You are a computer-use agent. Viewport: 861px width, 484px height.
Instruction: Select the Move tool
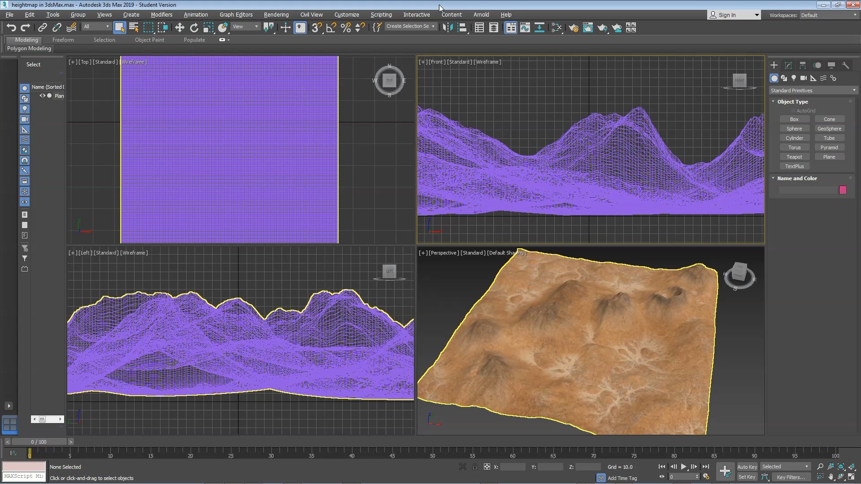(x=179, y=28)
